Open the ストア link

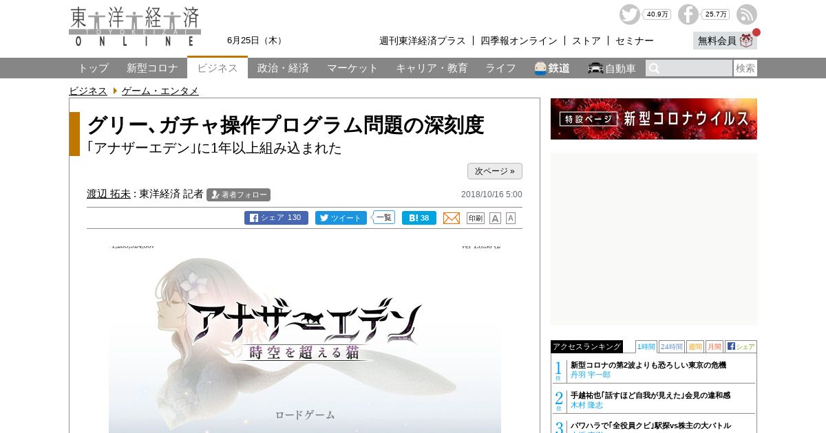point(586,41)
